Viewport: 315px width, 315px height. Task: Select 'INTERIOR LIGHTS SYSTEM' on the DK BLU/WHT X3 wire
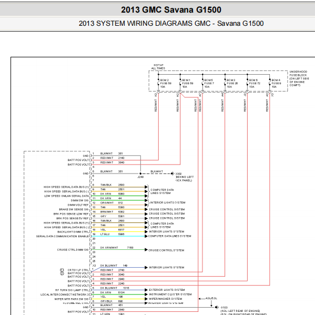166,267
